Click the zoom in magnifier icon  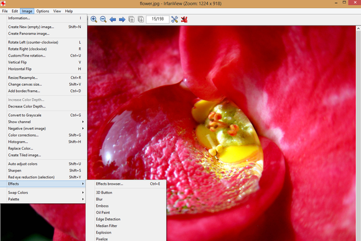point(94,19)
